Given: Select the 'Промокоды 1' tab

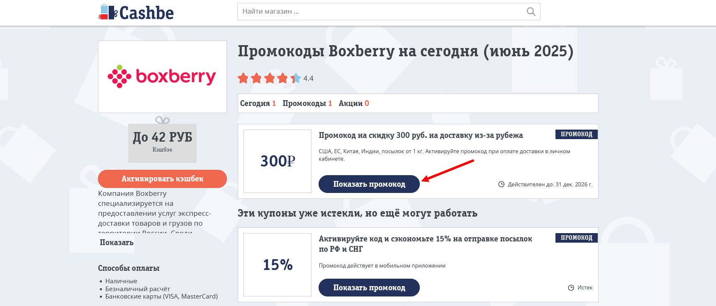Looking at the screenshot, I should coord(307,104).
